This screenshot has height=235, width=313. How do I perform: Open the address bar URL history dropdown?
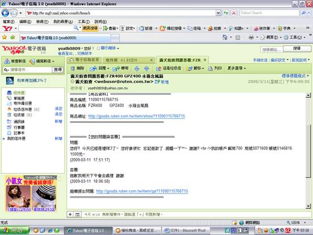pos(218,13)
